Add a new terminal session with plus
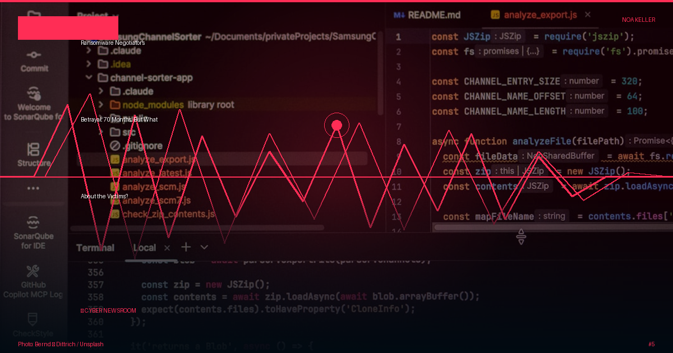The width and height of the screenshot is (673, 353). tap(186, 247)
